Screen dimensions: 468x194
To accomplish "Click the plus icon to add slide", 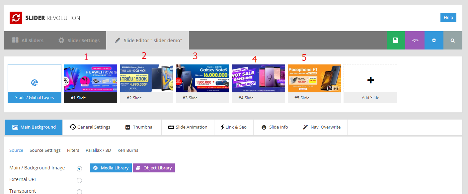I will click(x=370, y=80).
